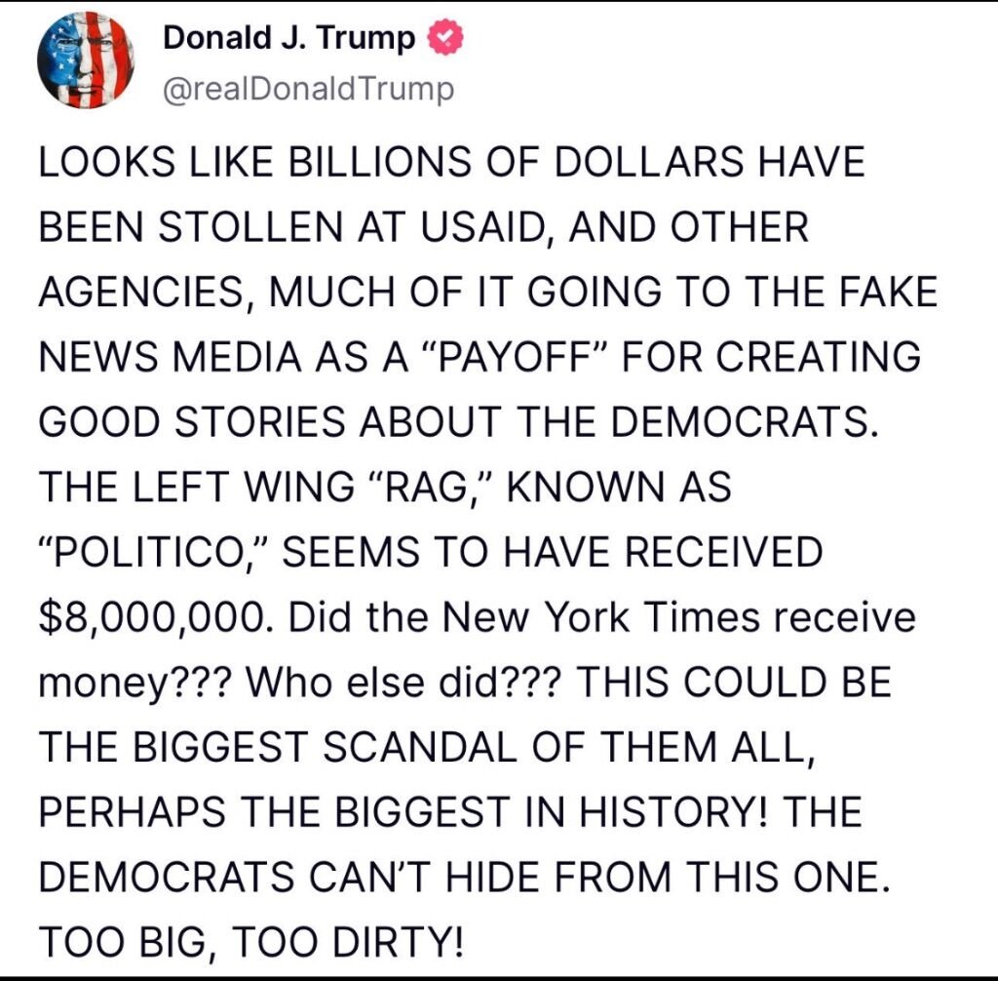Click the phrase New York Times
The width and height of the screenshot is (998, 981).
click(600, 618)
